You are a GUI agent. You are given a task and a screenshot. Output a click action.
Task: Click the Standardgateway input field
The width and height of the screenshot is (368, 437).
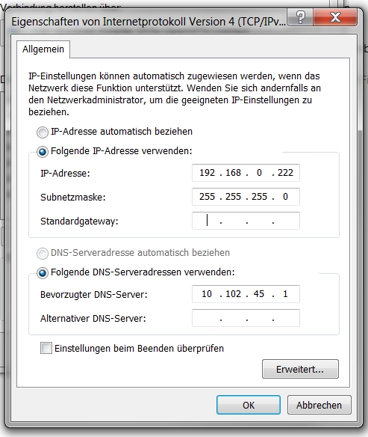point(246,221)
